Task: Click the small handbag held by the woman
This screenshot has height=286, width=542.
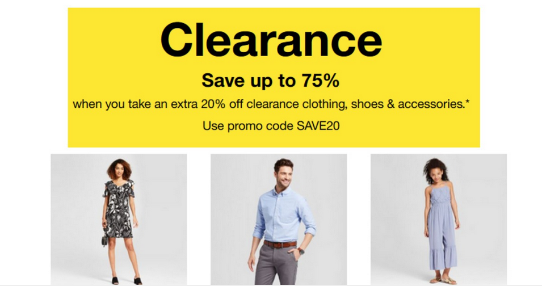Action: (105, 240)
